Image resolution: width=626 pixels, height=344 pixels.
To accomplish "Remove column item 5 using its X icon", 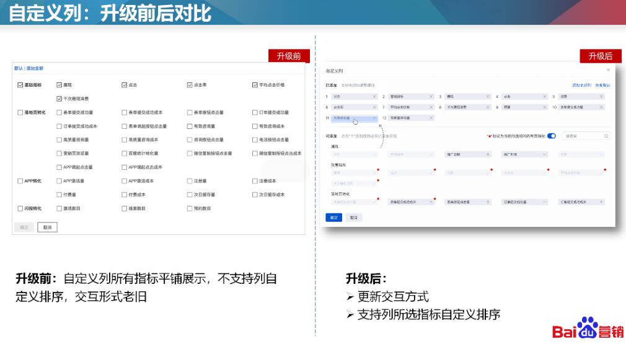I will (601, 97).
